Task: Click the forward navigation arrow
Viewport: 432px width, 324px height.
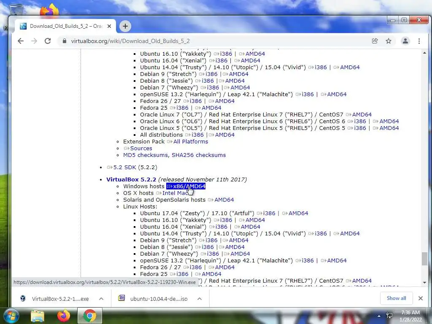Action: pos(34,41)
